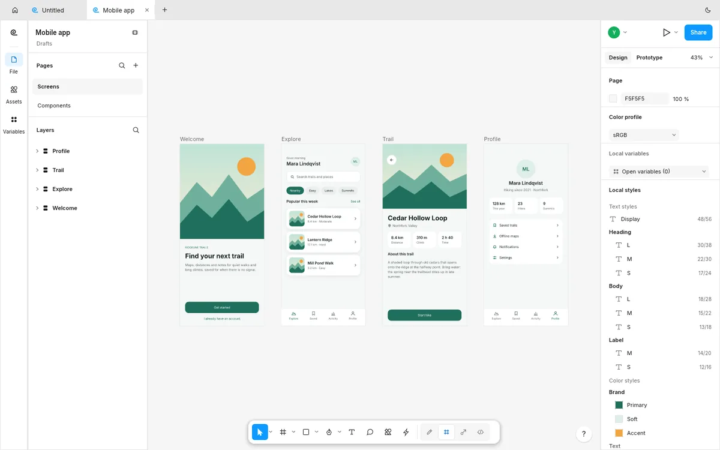Switch to the Design tab
Image resolution: width=720 pixels, height=450 pixels.
coord(618,58)
